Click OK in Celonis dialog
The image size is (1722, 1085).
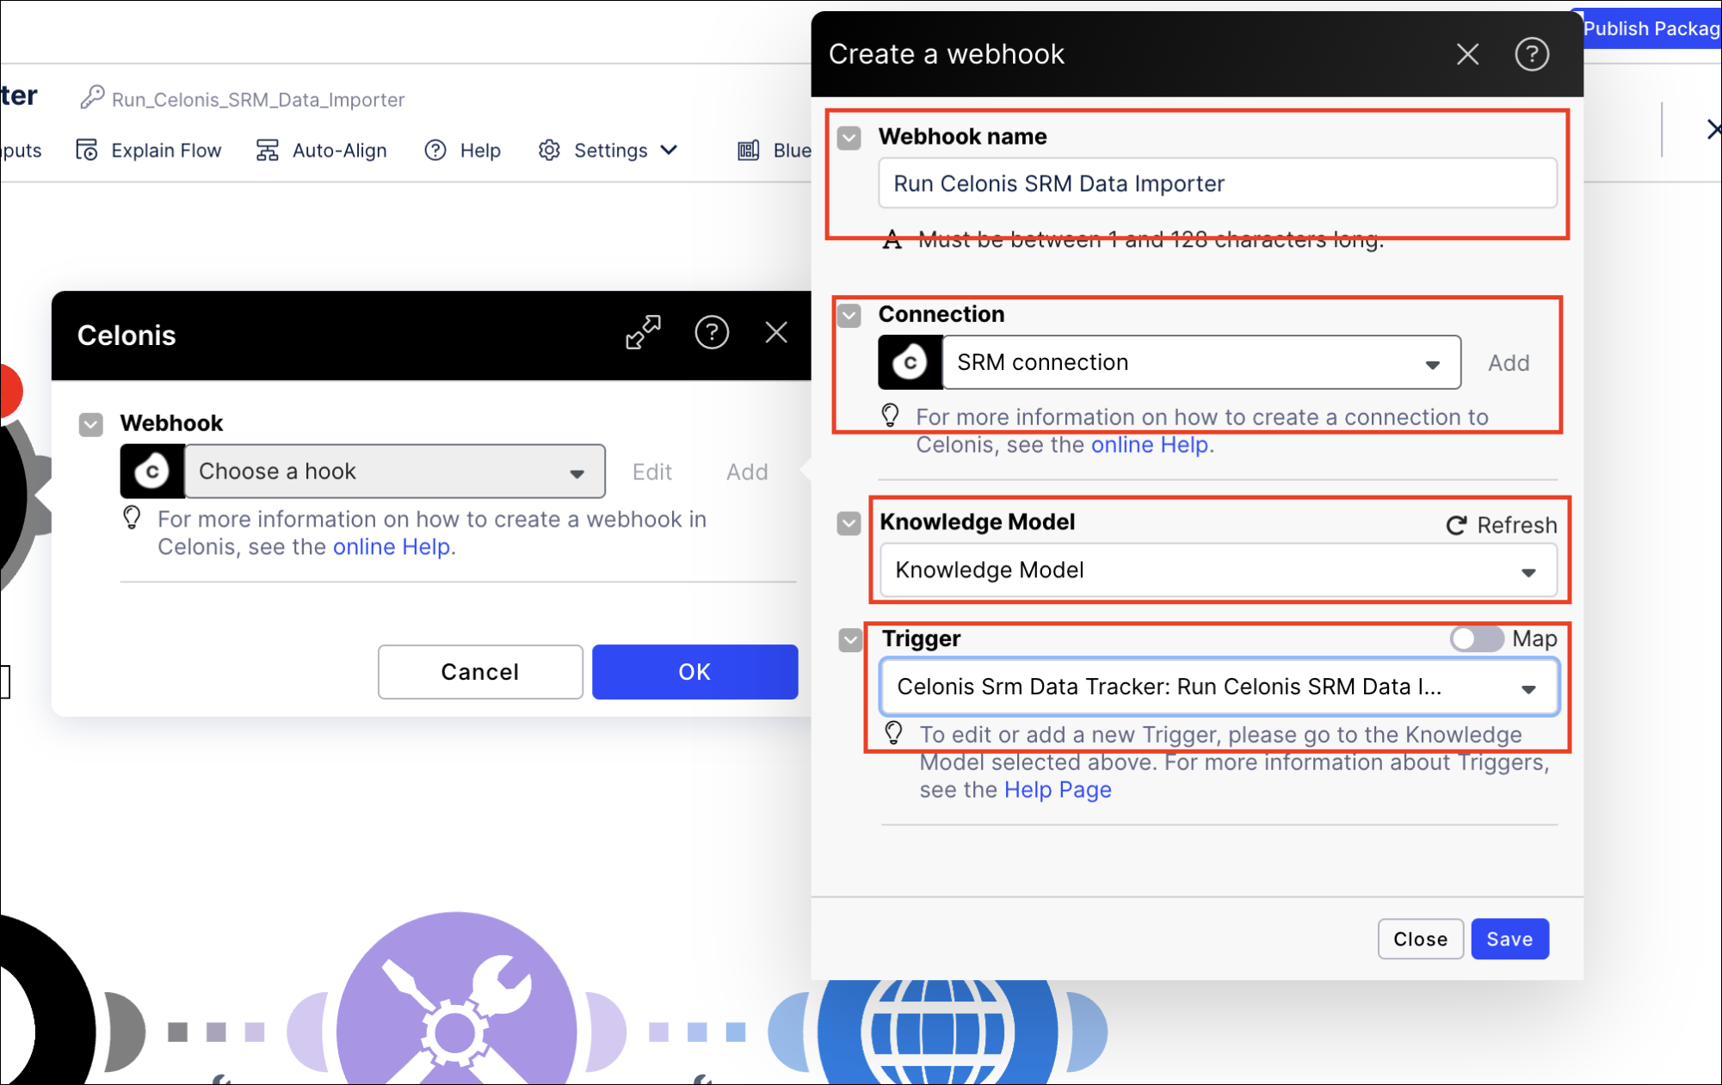[x=694, y=671]
